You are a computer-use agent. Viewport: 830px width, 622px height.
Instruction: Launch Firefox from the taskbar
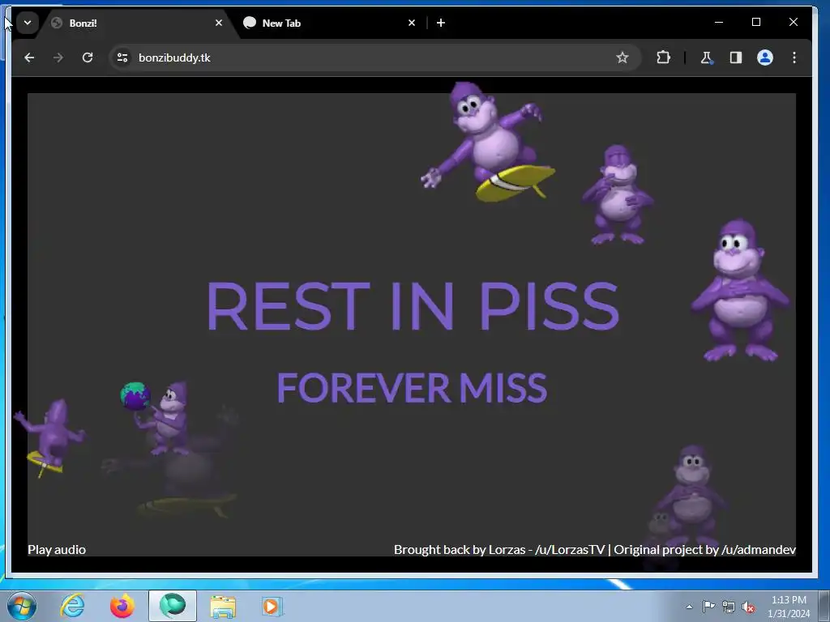(x=122, y=606)
